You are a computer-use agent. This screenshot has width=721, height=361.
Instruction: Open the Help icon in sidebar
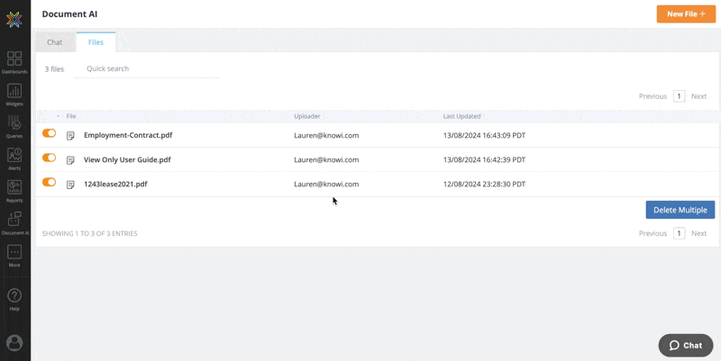pyautogui.click(x=14, y=296)
